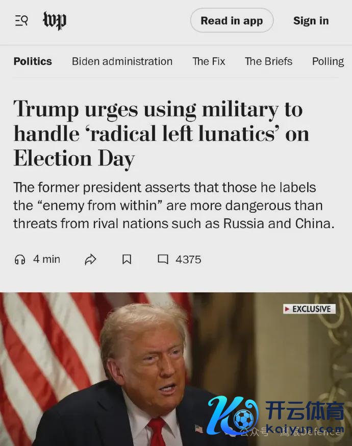Open the Trump interview image
The height and width of the screenshot is (446, 352).
tap(176, 369)
